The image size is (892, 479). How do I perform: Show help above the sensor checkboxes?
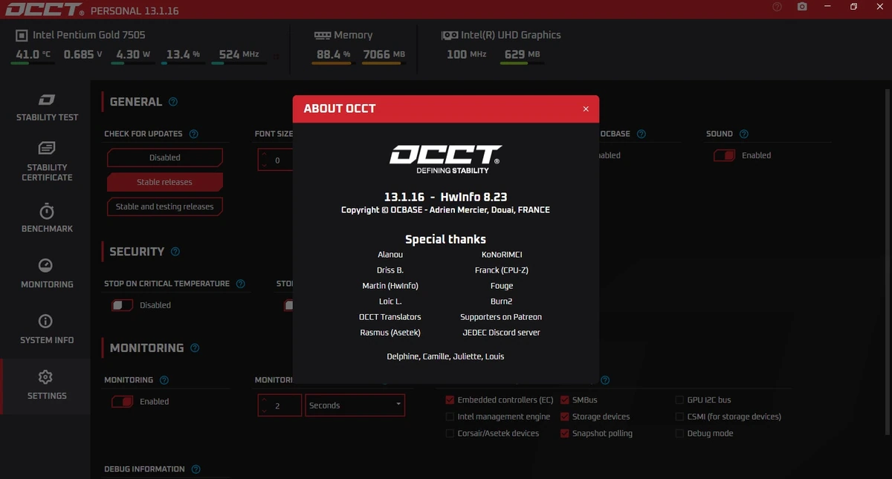[605, 380]
